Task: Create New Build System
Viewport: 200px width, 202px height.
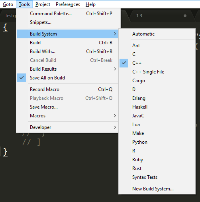Action: coord(157,189)
